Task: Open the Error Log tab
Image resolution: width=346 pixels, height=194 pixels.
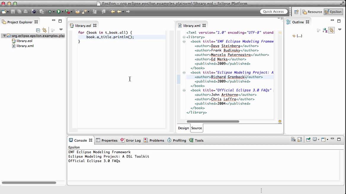Action: [131, 140]
